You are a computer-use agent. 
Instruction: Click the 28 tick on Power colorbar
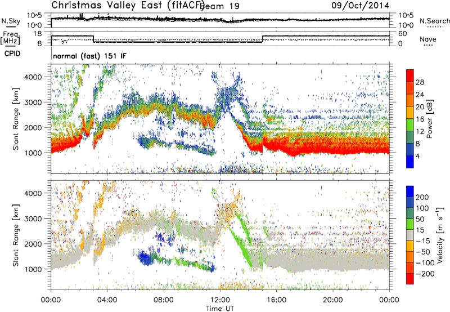420,82
